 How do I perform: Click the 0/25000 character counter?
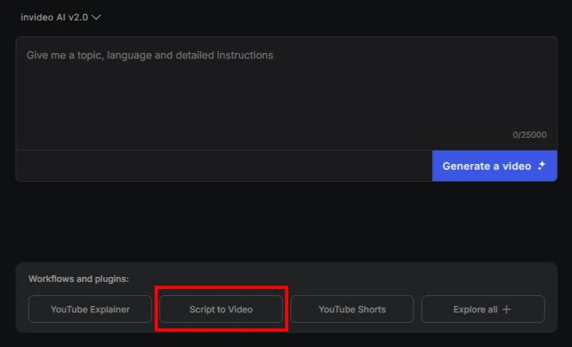pos(529,135)
